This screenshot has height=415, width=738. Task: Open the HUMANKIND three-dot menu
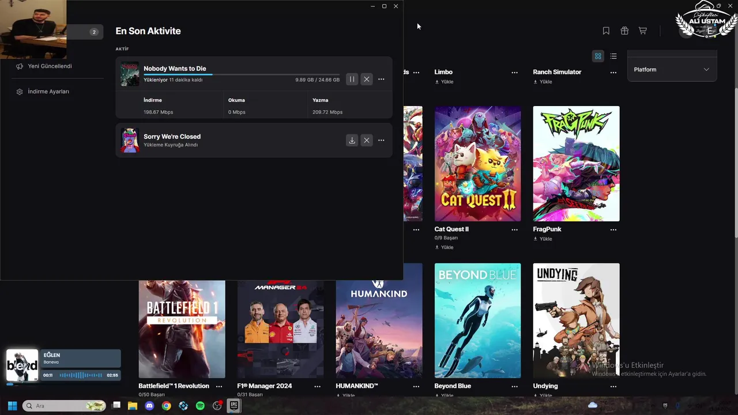416,386
